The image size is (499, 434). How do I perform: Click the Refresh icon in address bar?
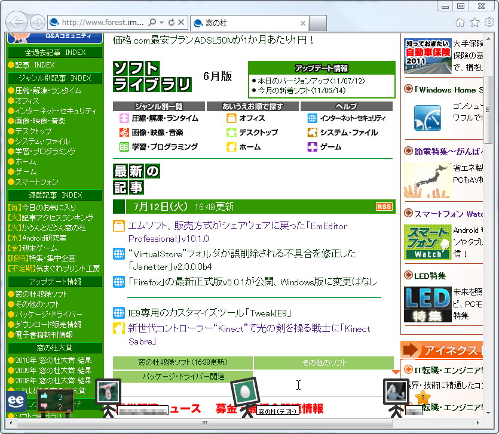pyautogui.click(x=172, y=22)
